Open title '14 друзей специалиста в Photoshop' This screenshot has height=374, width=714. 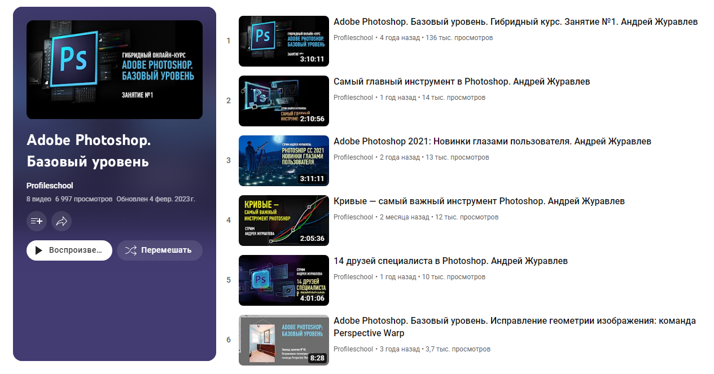point(450,261)
